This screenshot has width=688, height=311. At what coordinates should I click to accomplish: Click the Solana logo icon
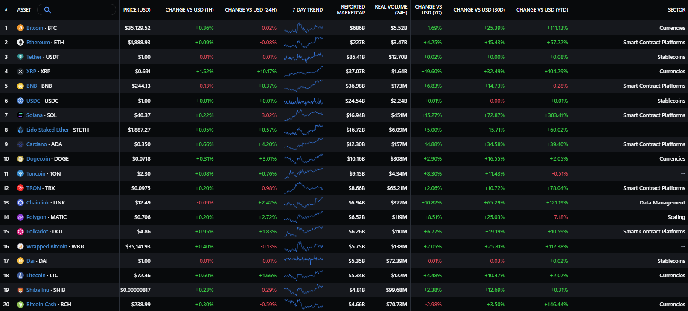click(20, 115)
